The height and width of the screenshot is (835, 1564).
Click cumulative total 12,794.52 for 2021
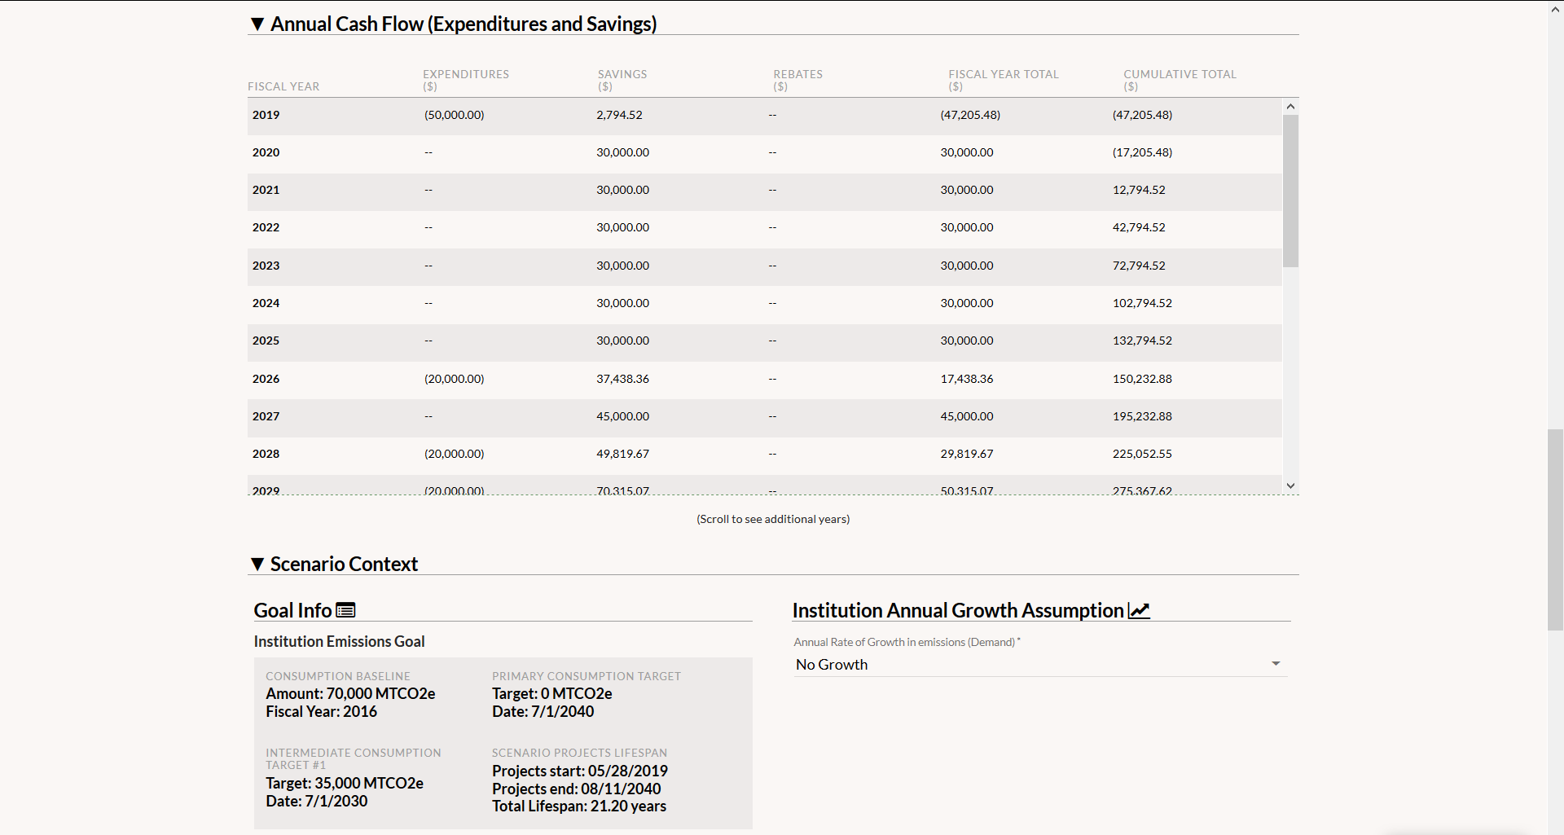(x=1139, y=190)
